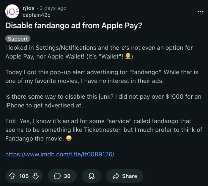208x186 pixels.
Task: Downvote the fandango ad post
Action: (x=36, y=176)
